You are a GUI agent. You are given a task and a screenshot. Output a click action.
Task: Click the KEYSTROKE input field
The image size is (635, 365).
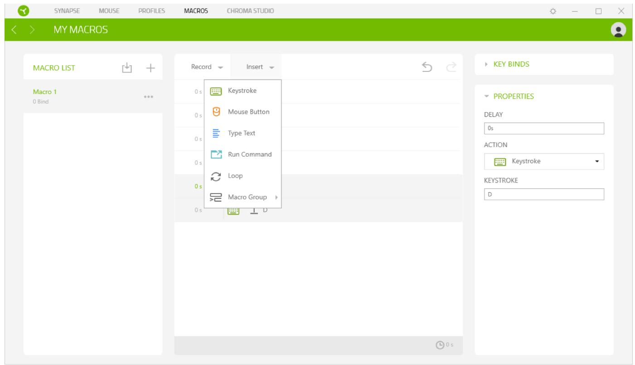tap(544, 194)
